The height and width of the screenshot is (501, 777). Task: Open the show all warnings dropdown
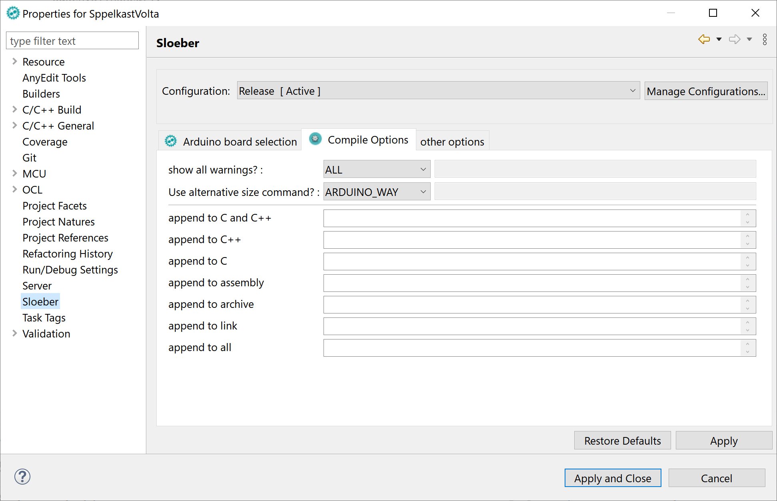point(423,169)
